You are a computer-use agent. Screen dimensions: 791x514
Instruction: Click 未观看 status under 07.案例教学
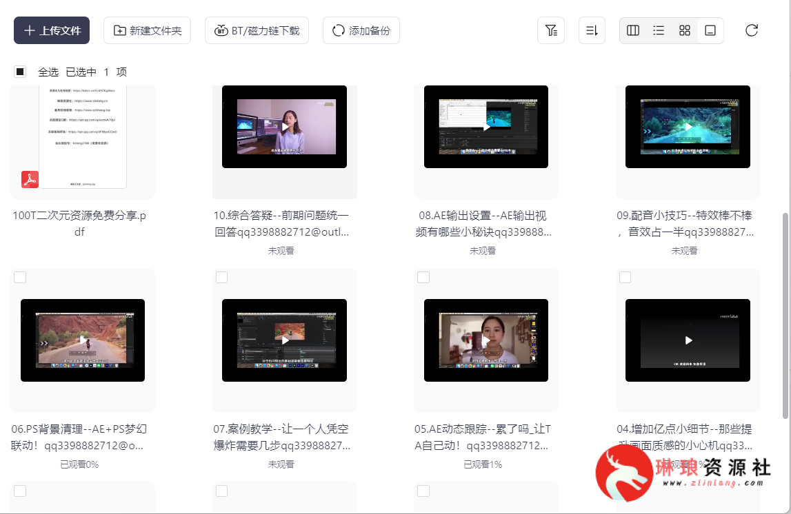coord(281,464)
